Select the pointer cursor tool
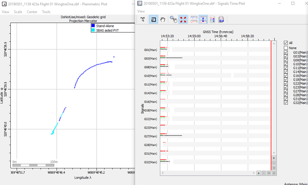The width and height of the screenshot is (308, 185). click(x=143, y=19)
